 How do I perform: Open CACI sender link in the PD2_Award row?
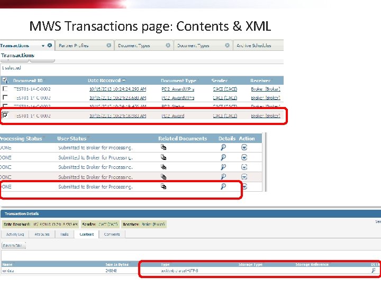coord(225,116)
